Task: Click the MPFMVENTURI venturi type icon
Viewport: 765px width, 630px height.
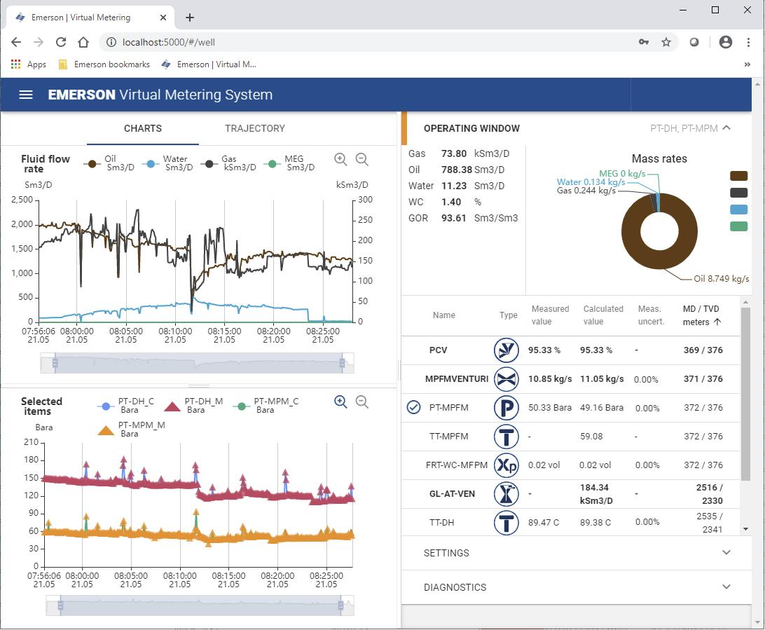Action: point(506,379)
